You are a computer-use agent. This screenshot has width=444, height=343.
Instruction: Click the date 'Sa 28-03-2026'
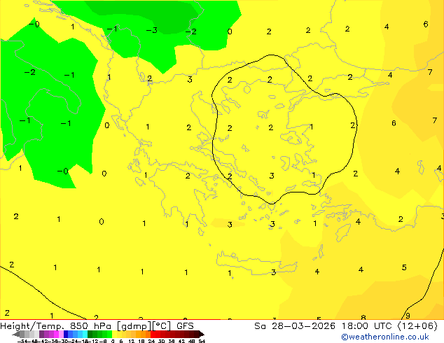[295, 326]
